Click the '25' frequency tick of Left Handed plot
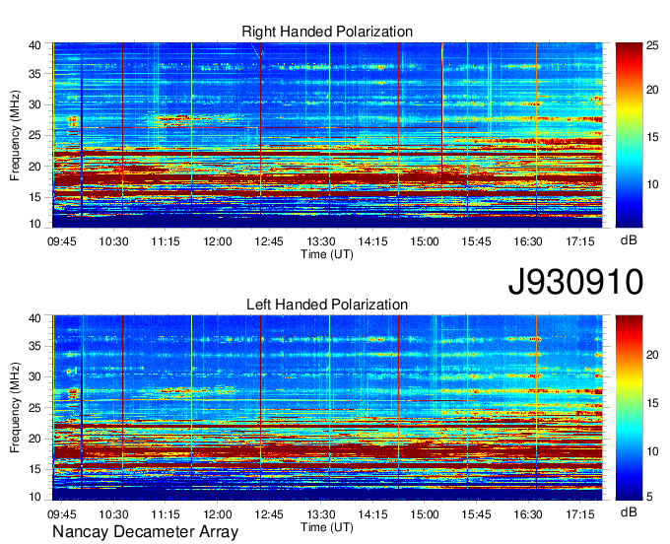This screenshot has width=670, height=544. click(x=34, y=408)
